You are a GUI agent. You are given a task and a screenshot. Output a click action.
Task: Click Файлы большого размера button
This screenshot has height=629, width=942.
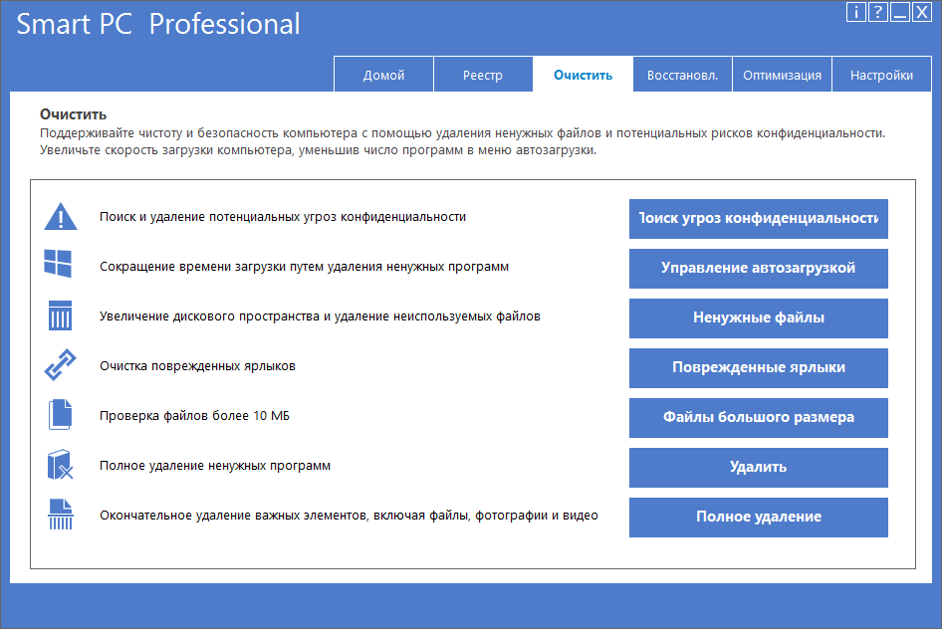[759, 418]
